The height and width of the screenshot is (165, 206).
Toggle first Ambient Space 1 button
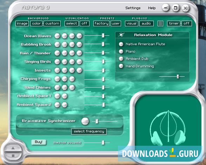point(57,96)
